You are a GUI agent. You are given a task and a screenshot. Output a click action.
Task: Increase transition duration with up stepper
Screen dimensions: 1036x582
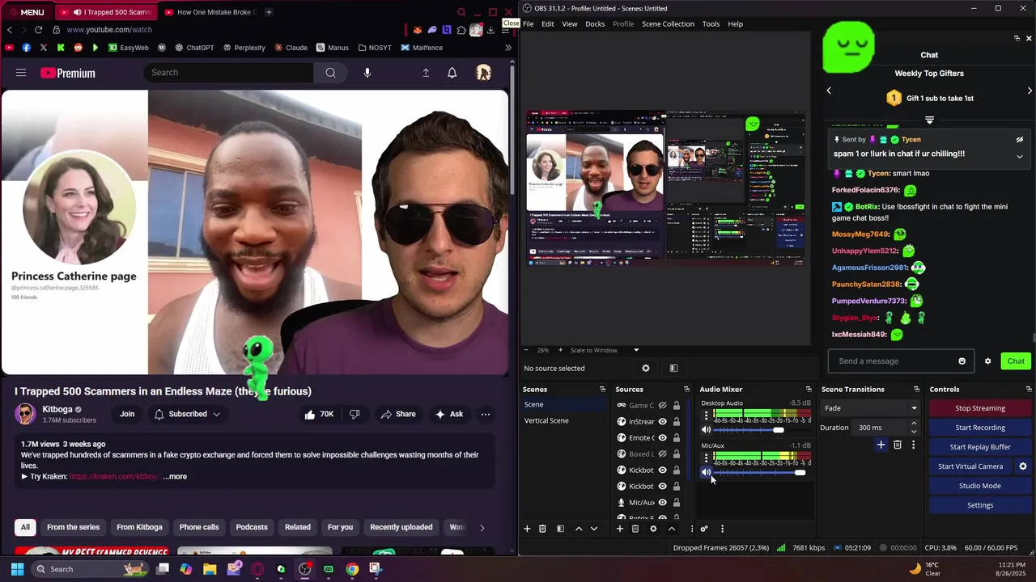914,424
